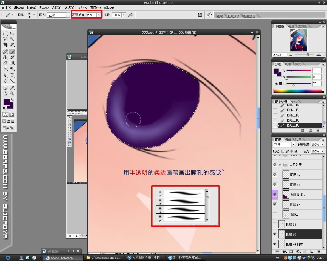Toggle visibility of 图层 44 副本
This screenshot has width=327, height=261.
coord(275,244)
